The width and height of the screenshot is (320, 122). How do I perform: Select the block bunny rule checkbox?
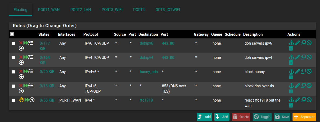click(x=13, y=72)
